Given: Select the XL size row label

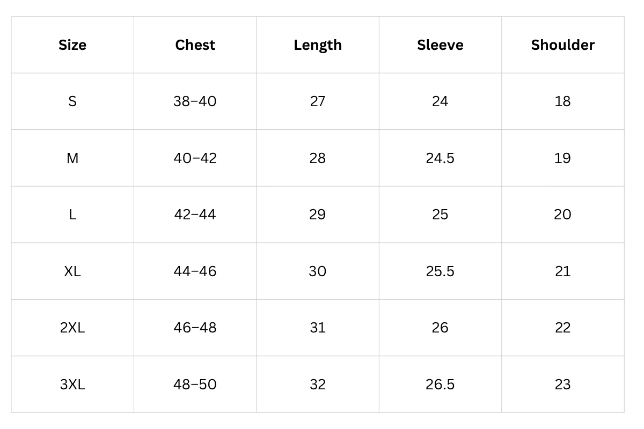Looking at the screenshot, I should (72, 271).
